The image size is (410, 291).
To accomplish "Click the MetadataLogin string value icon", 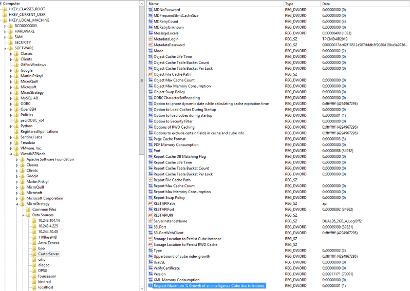I will pos(150,39).
